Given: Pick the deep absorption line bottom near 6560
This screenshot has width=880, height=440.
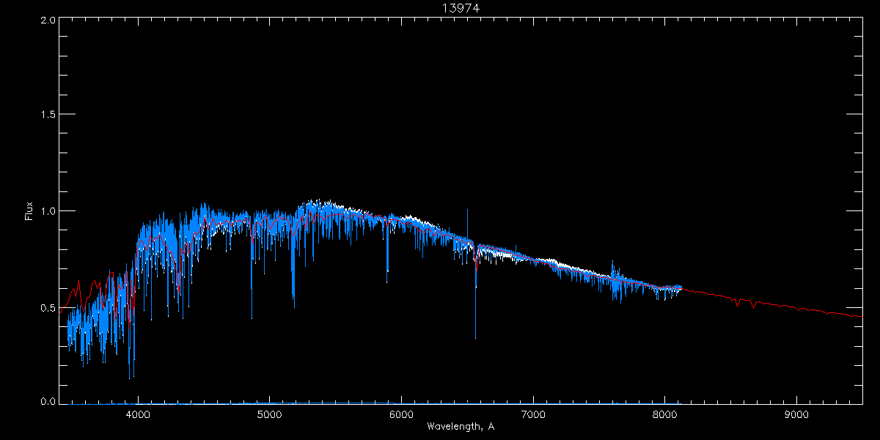Looking at the screenshot, I should click(x=475, y=337).
